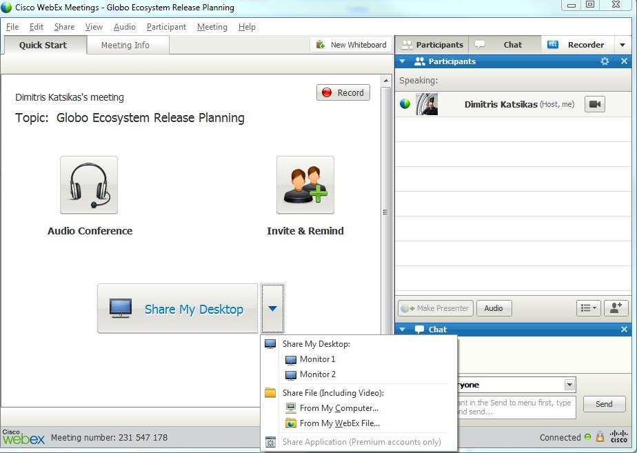Open the Send to recipient dropdown
637x453 pixels.
click(x=569, y=384)
